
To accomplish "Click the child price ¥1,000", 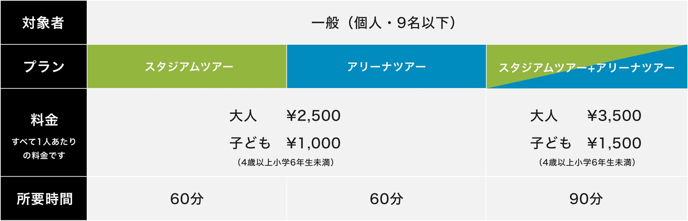I will [313, 143].
